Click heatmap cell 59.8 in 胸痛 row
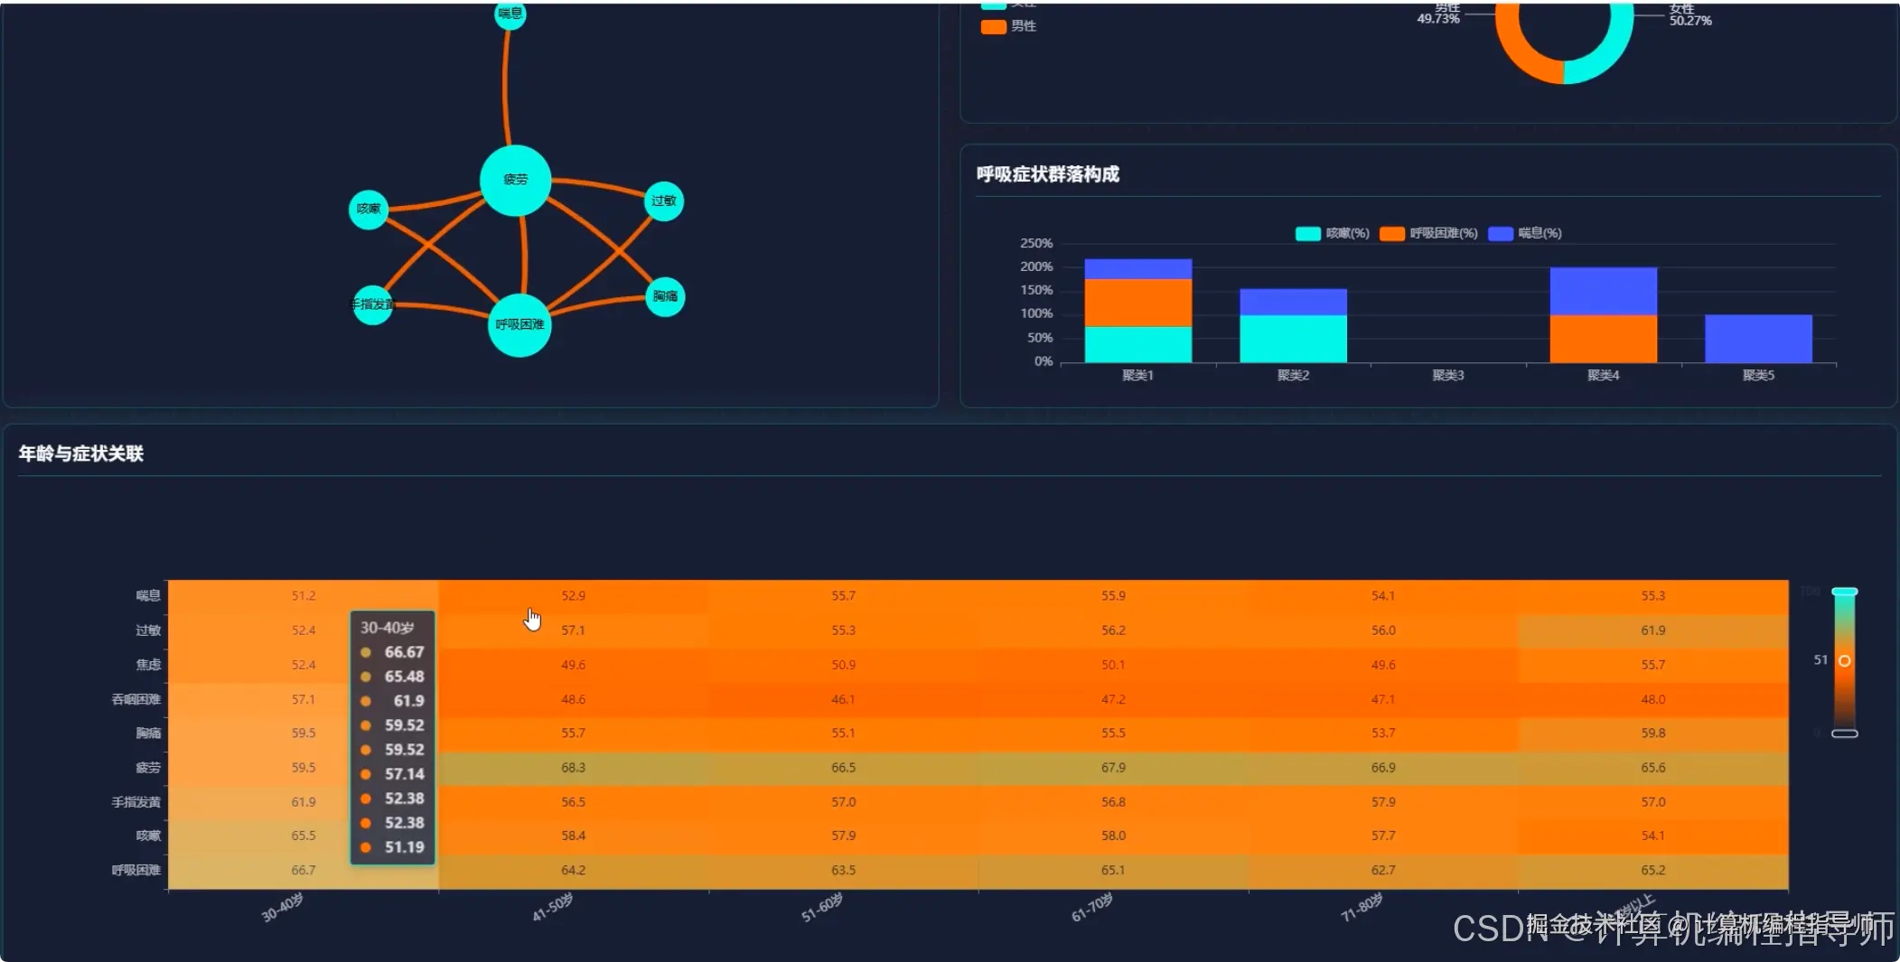The width and height of the screenshot is (1900, 962). (1653, 733)
